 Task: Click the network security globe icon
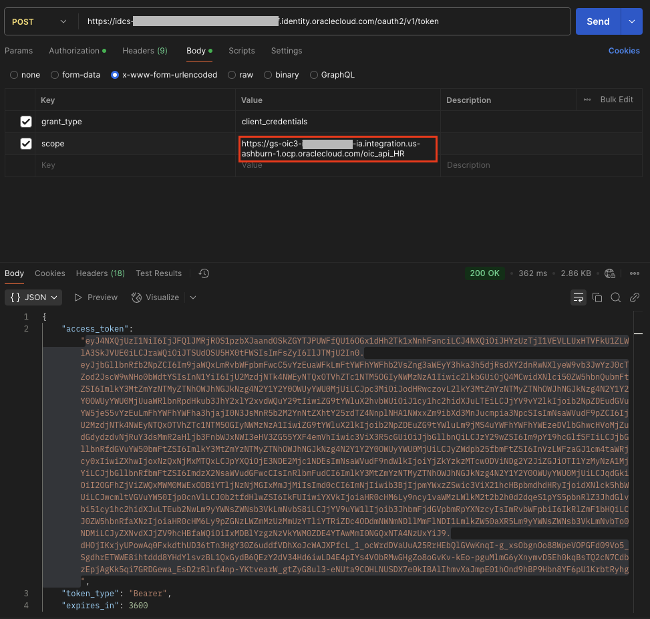click(609, 273)
